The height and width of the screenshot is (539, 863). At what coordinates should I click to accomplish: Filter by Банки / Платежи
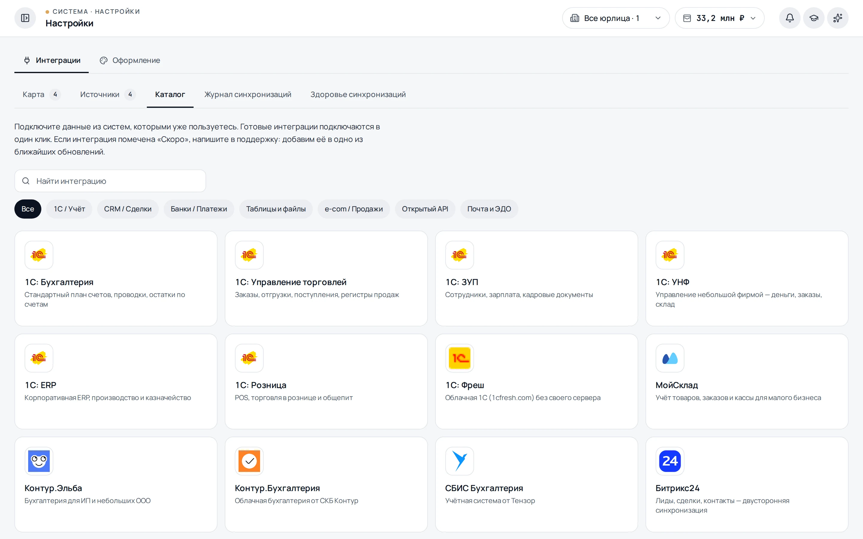click(199, 209)
